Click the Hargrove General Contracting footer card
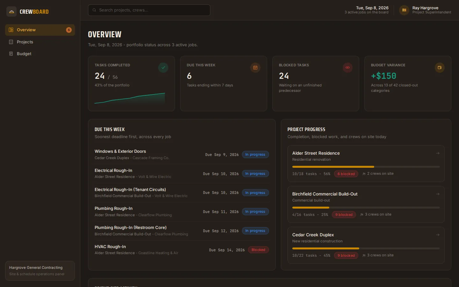 40,271
